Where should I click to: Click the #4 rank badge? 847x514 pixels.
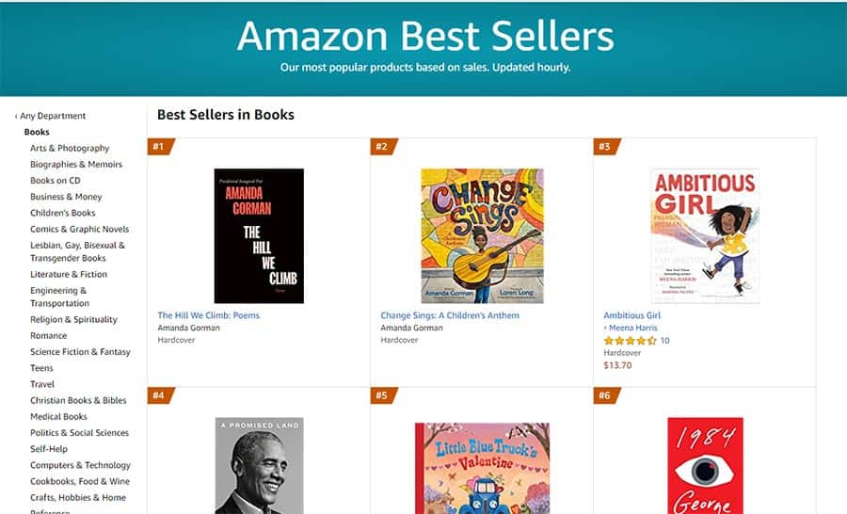coord(160,395)
